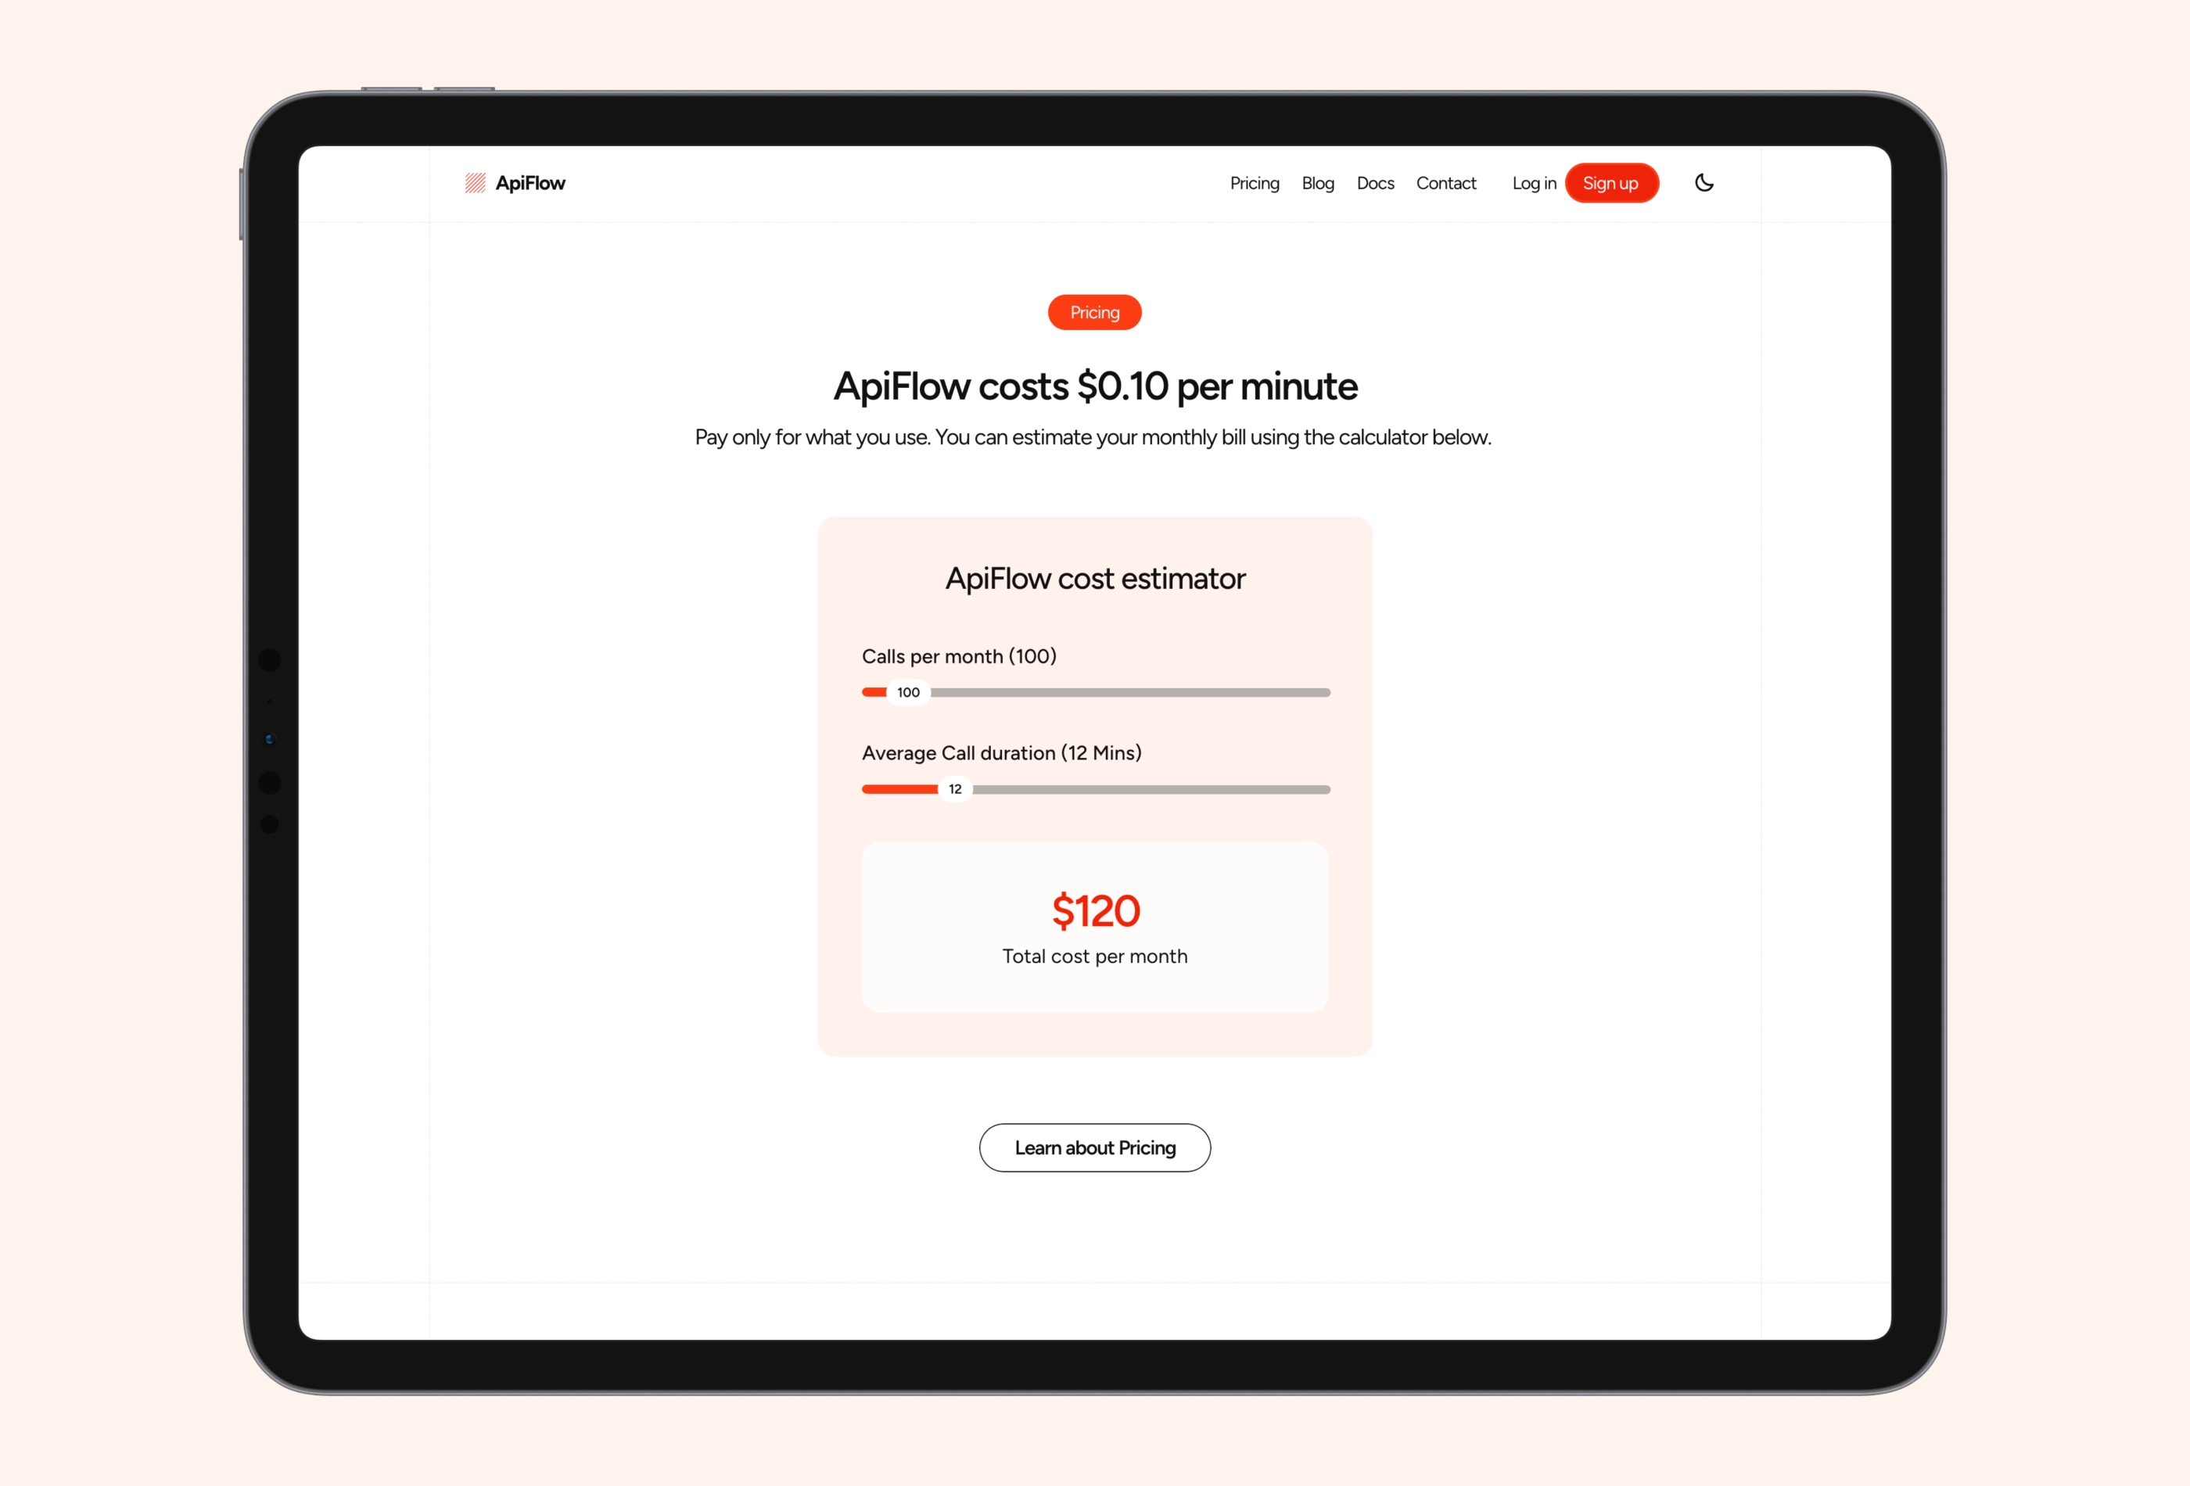Expand the Pricing navigation menu
Image resolution: width=2190 pixels, height=1486 pixels.
coord(1255,182)
